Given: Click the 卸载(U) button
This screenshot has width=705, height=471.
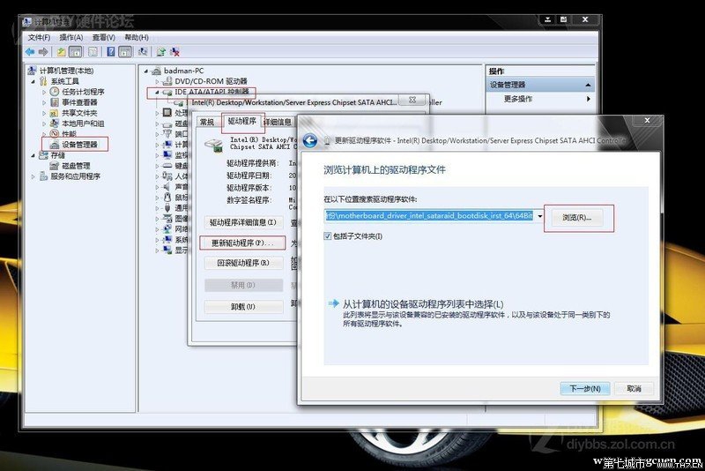Looking at the screenshot, I should [243, 307].
